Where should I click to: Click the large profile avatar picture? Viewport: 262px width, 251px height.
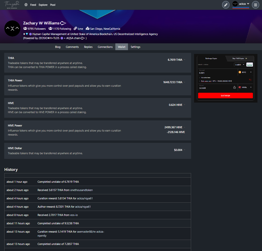[12, 28]
